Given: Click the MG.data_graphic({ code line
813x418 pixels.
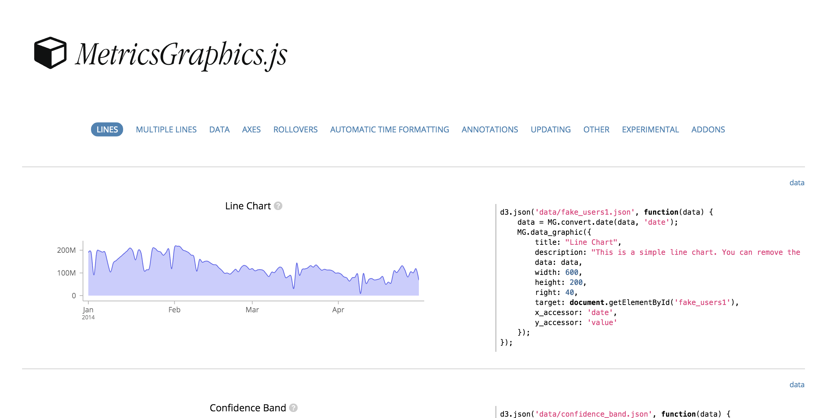Looking at the screenshot, I should point(554,232).
